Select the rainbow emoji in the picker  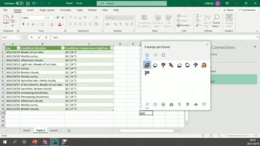[x=147, y=65]
